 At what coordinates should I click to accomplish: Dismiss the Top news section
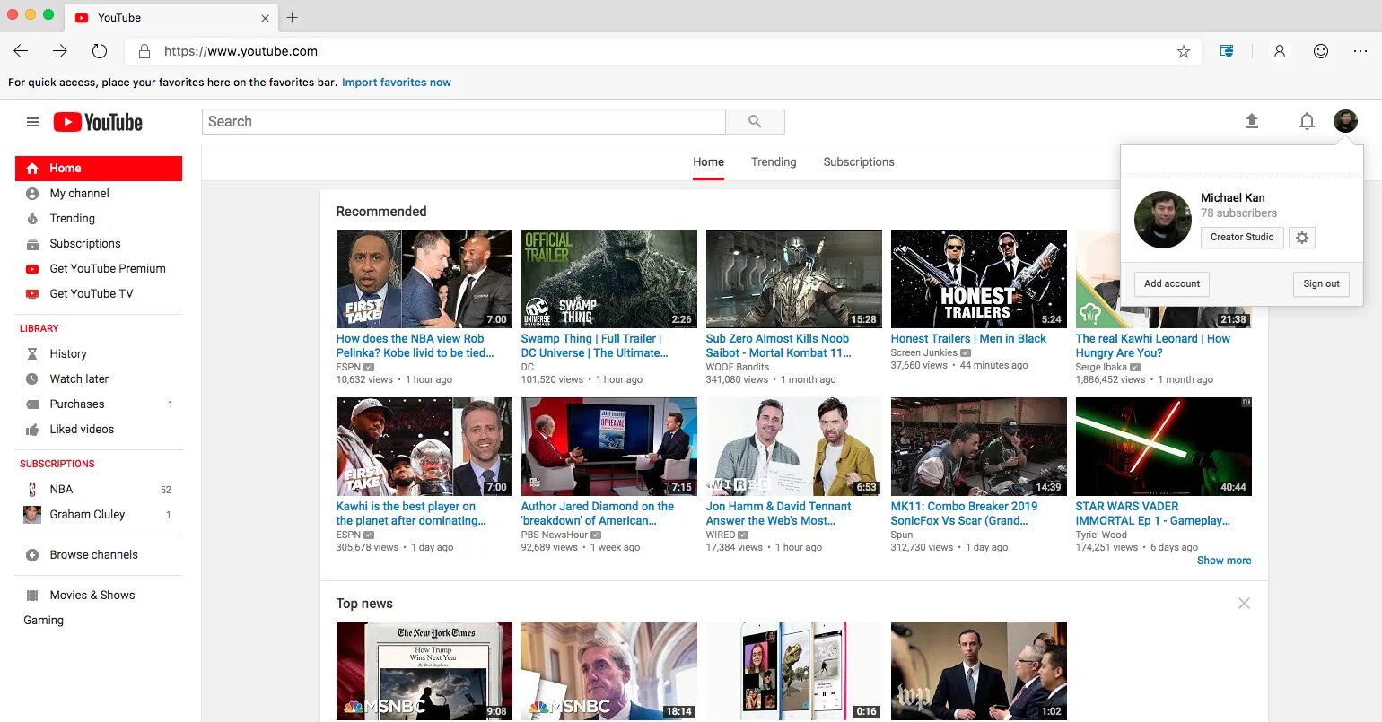pos(1244,604)
